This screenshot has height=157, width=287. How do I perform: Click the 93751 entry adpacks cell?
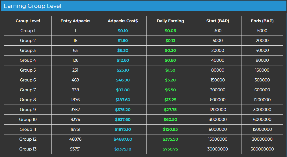click(x=75, y=149)
